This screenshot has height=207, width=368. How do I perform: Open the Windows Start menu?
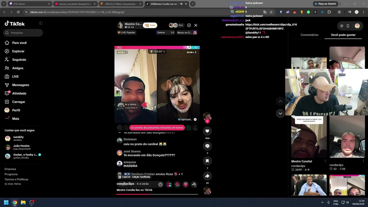tap(6, 202)
